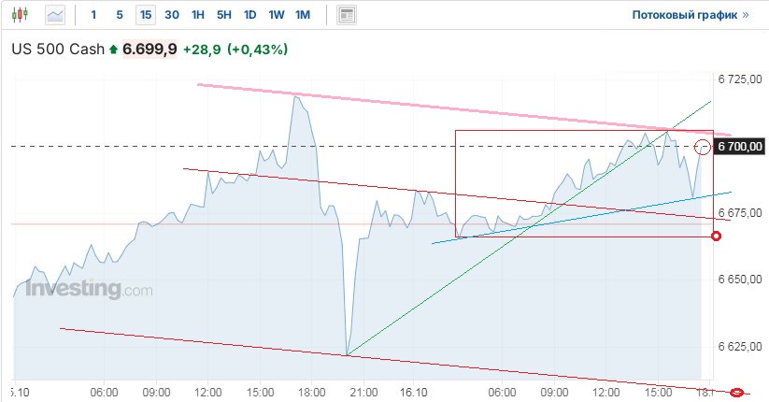Viewport: 769px width, 402px height.
Task: Toggle the 15-minute timeframe
Action: 145,15
